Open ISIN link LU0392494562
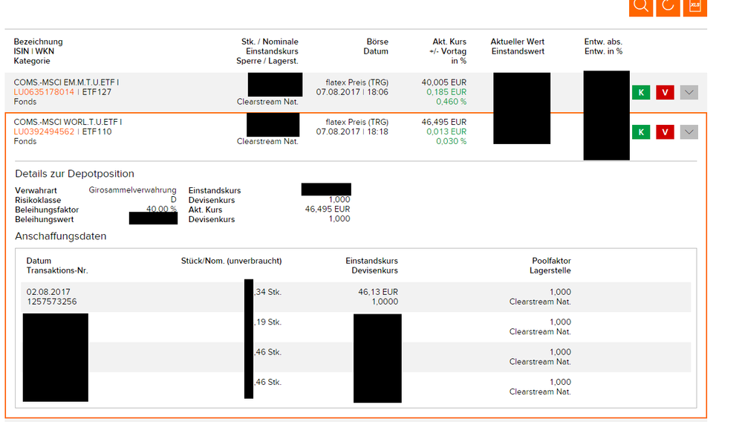Image resolution: width=742 pixels, height=422 pixels. (x=44, y=132)
